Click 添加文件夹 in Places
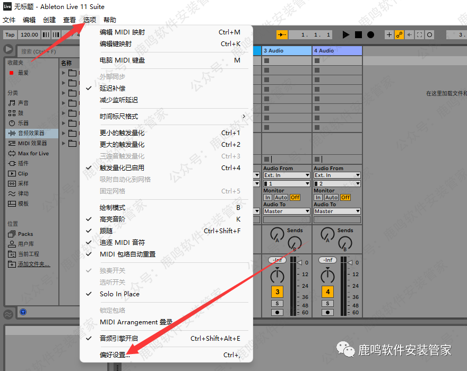This screenshot has width=467, height=371. (x=33, y=264)
